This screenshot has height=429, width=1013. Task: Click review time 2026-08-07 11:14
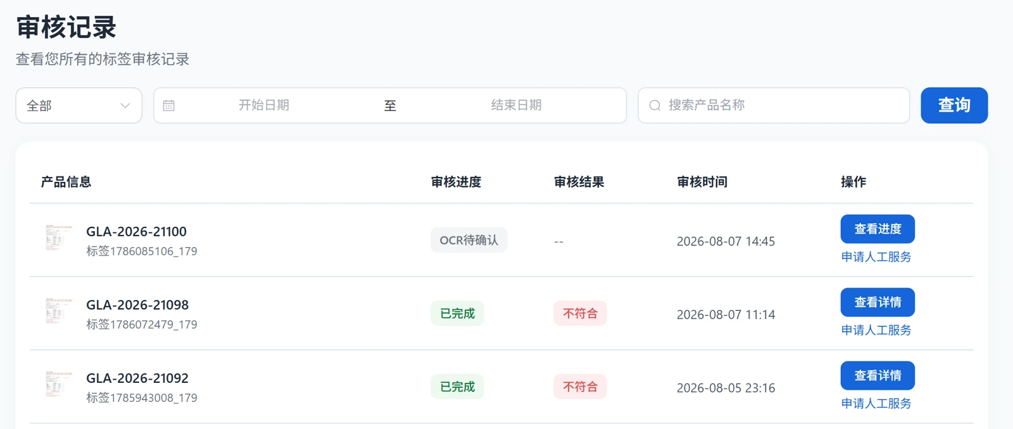point(726,315)
